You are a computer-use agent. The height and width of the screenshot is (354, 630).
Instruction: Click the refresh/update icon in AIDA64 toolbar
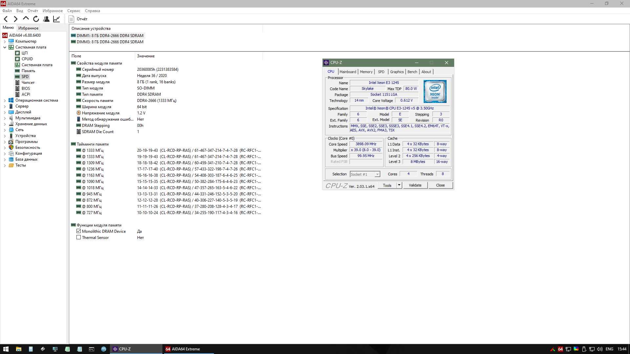[x=36, y=19]
